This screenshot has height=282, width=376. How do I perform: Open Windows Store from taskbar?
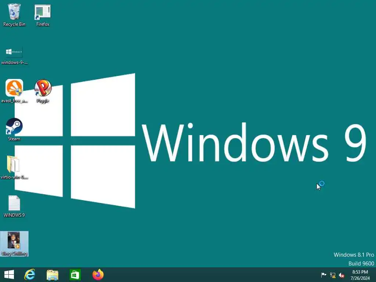(x=75, y=275)
